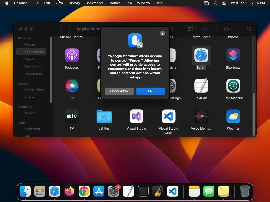This screenshot has width=270, height=202.
Task: Open the Trash in the Dock
Action: click(245, 191)
